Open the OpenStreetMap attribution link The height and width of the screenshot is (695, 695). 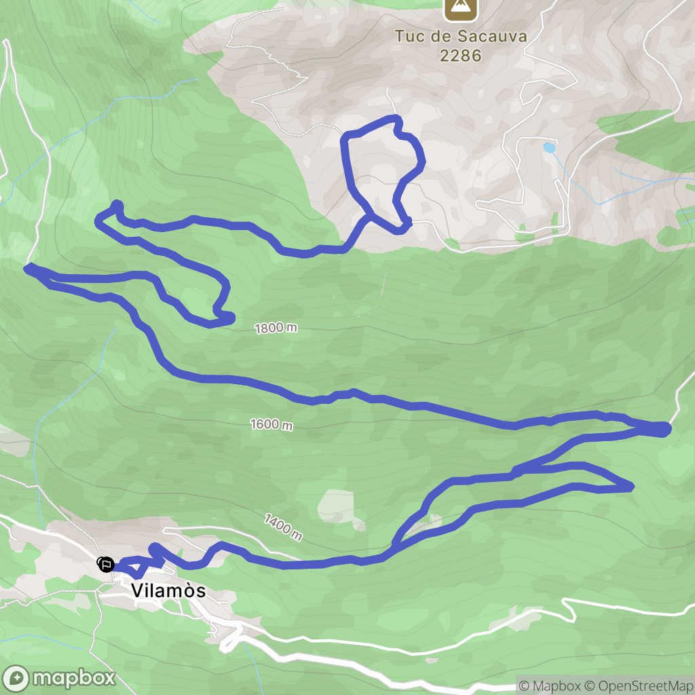click(639, 686)
